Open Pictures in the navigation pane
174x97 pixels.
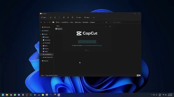pos(46,48)
